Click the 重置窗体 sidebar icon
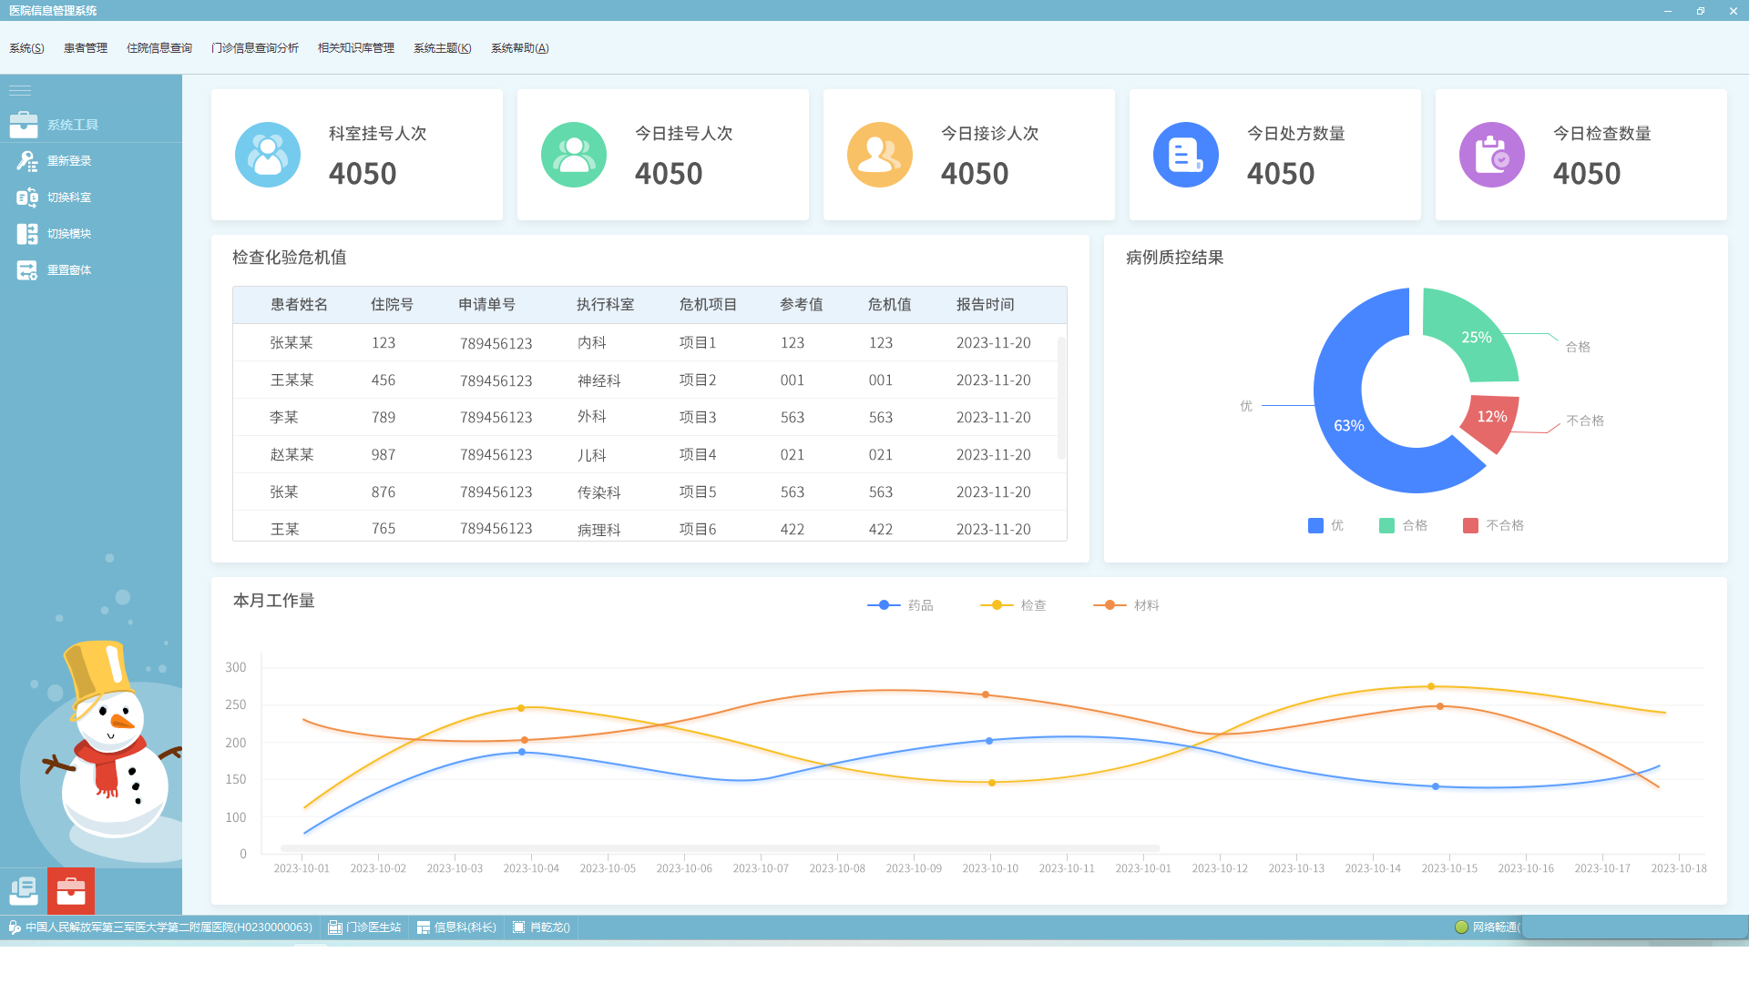The image size is (1749, 983). tap(26, 270)
